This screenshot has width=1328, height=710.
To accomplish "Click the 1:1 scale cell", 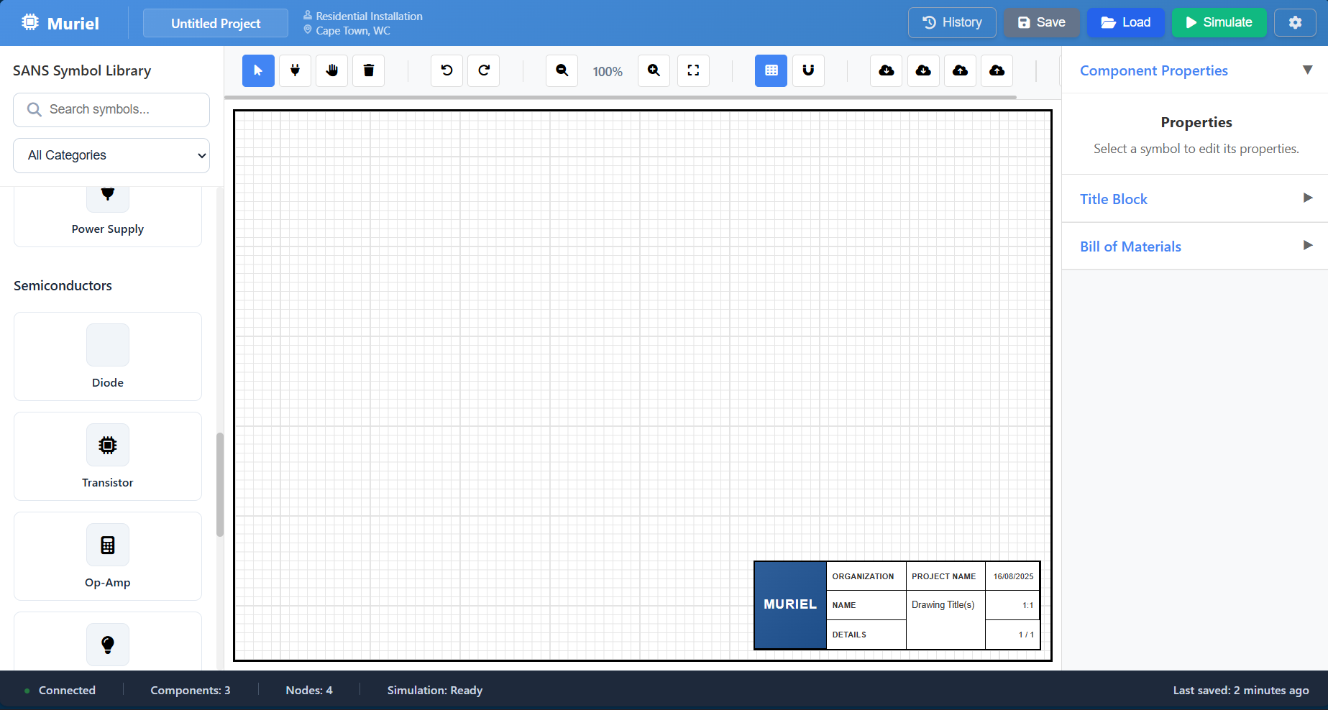I will pos(1012,605).
